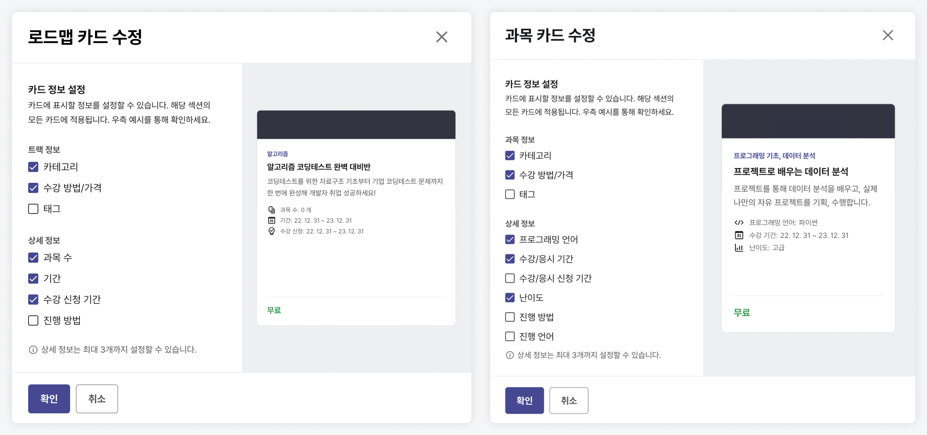
Task: Uncheck 프로그래밍 언어 in 상세 정보
Action: pos(510,240)
